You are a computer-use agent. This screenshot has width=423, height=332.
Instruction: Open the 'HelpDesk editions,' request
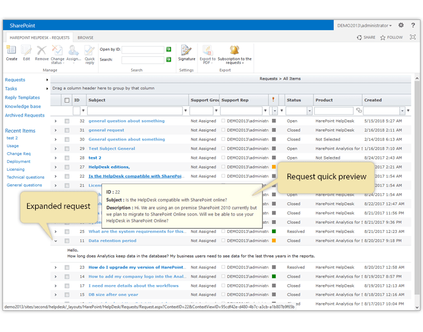coord(109,167)
